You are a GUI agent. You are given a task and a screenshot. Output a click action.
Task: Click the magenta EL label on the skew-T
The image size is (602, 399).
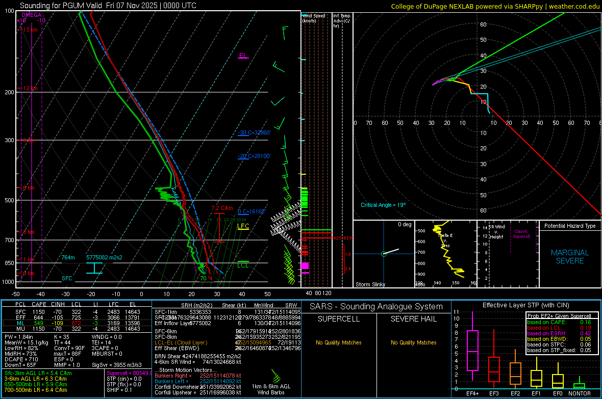(243, 56)
